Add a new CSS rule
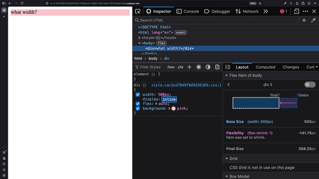The image size is (319, 179). point(189,67)
